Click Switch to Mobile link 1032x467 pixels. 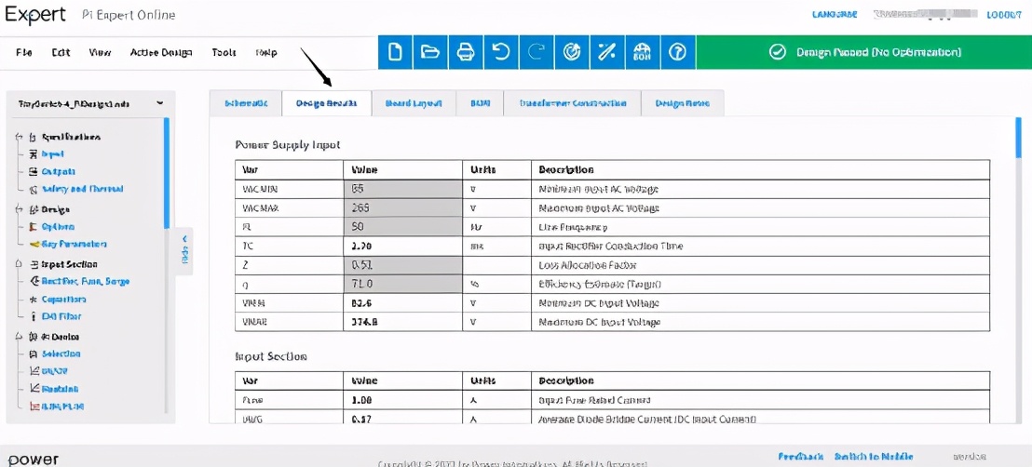pos(874,457)
